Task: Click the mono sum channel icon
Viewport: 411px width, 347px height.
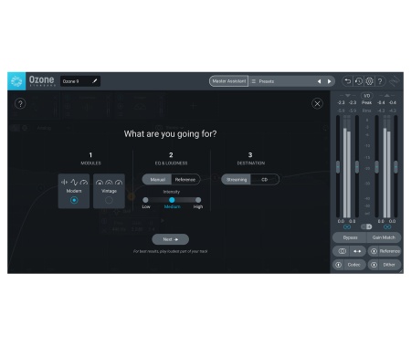Action: pos(342,251)
